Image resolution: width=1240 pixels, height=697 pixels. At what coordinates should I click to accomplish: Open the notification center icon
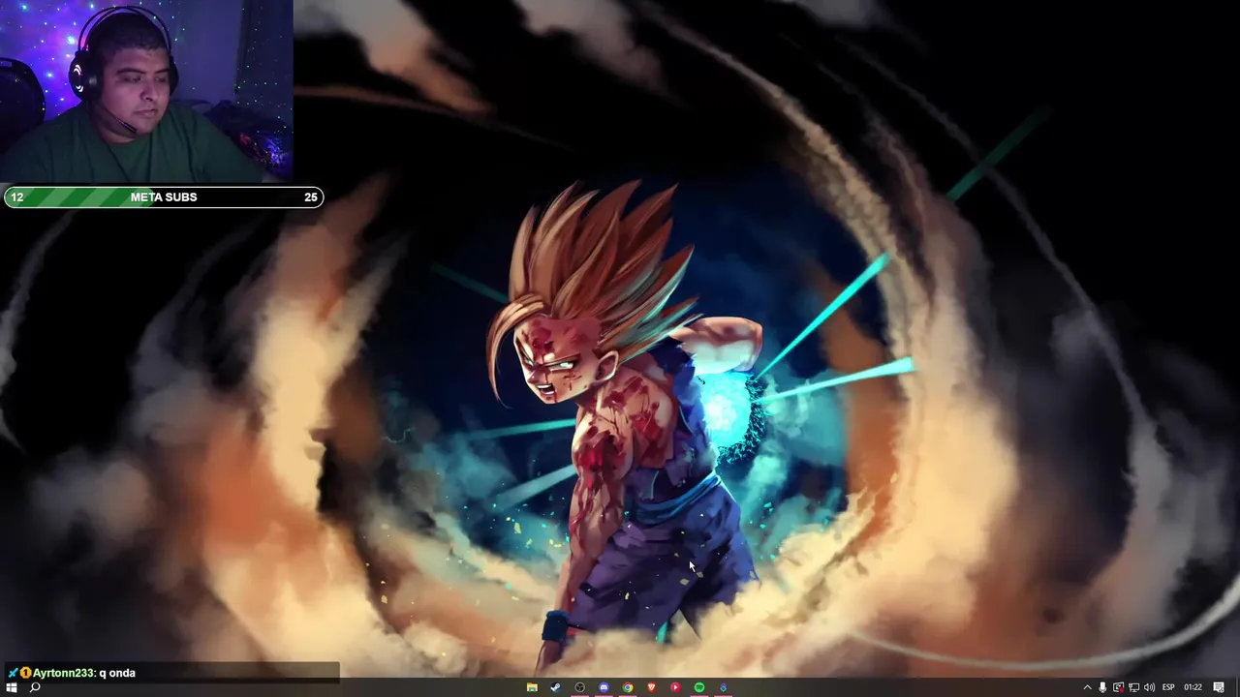pos(1219,687)
